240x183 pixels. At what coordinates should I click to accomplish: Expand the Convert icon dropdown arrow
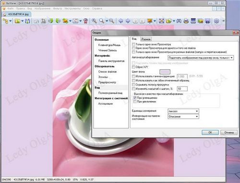pos(70,21)
